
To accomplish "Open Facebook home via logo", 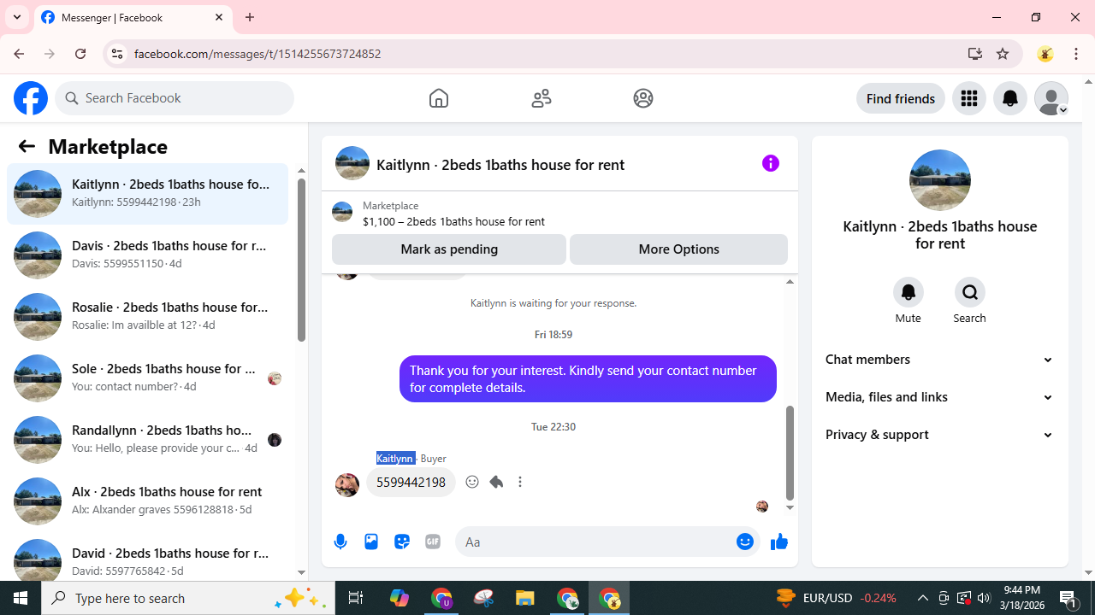I will [x=31, y=98].
